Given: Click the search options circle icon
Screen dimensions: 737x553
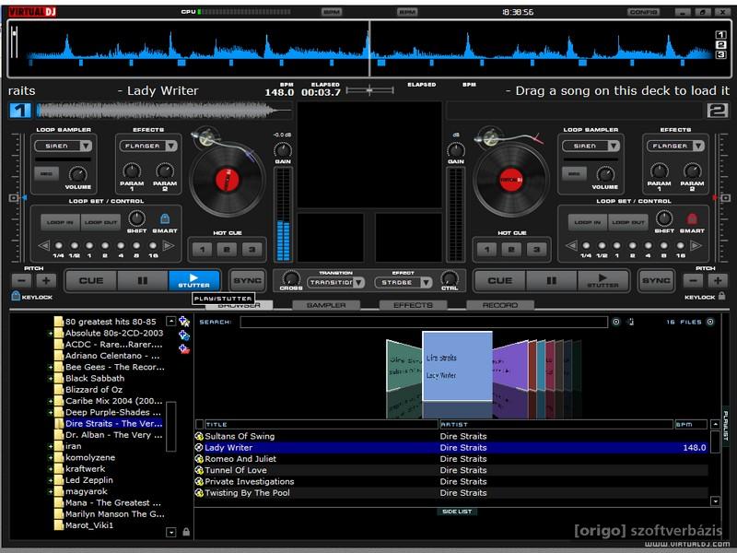Looking at the screenshot, I should pyautogui.click(x=615, y=322).
